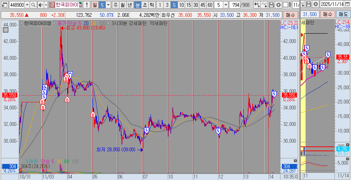Open right panel settings gear
This screenshot has width=351, height=180.
click(x=315, y=4)
